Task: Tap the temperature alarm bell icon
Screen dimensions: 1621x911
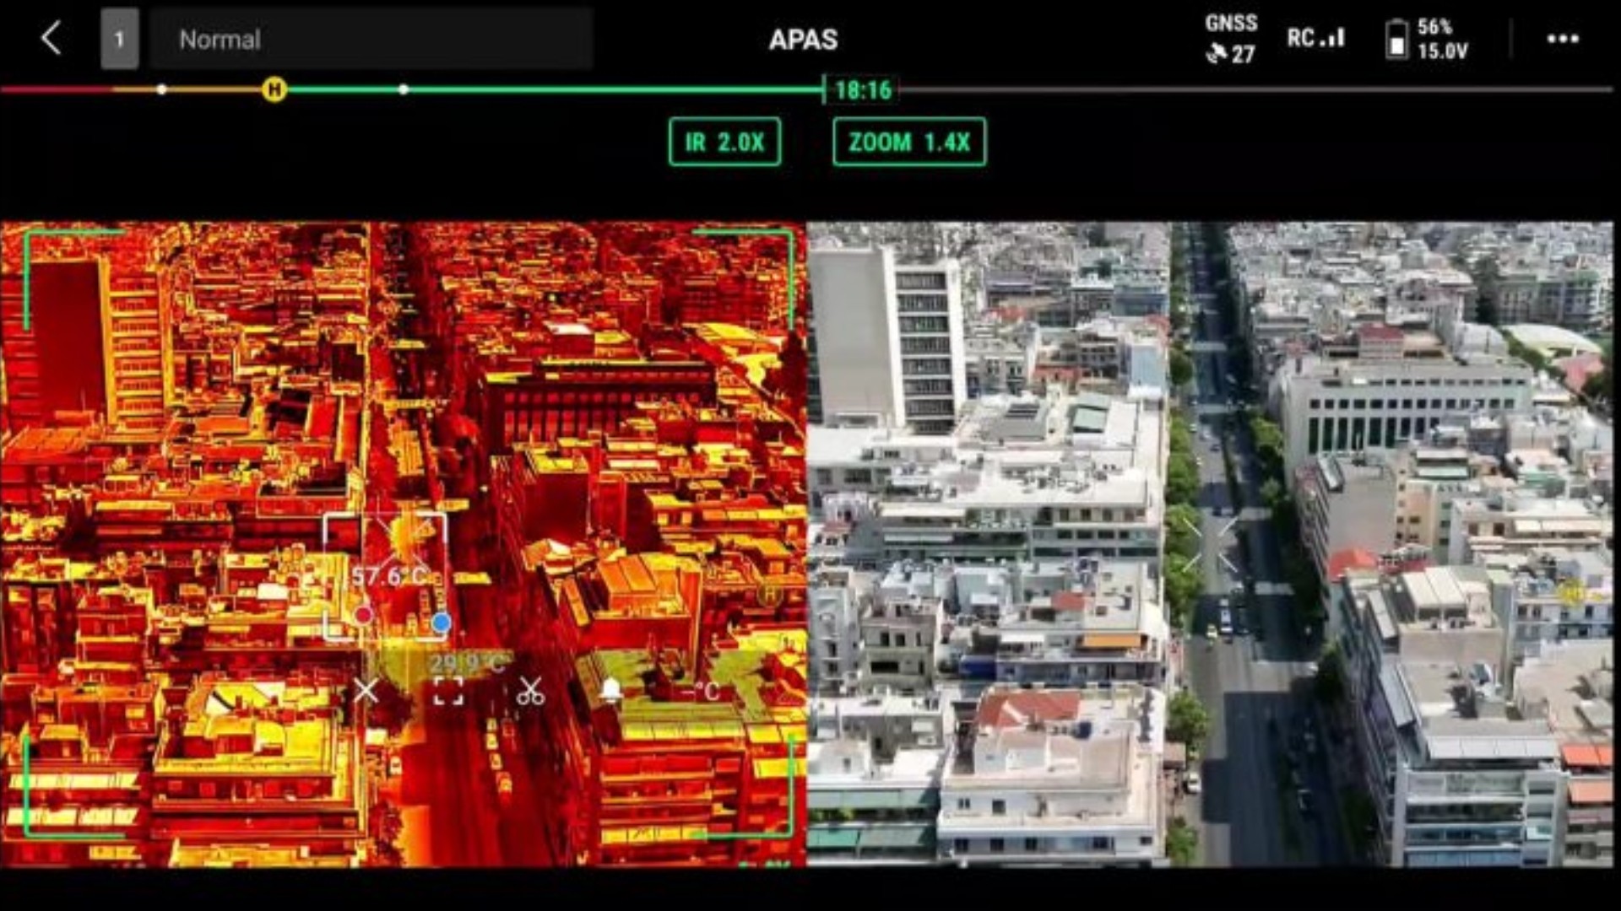Action: 611,691
